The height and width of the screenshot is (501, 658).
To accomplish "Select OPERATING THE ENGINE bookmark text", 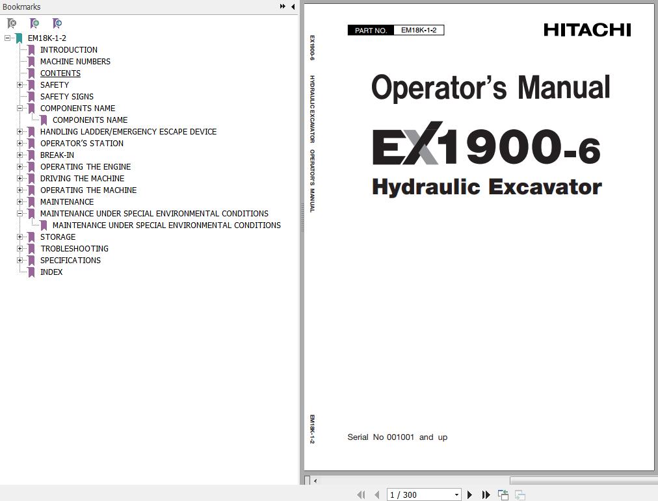I will (x=86, y=167).
